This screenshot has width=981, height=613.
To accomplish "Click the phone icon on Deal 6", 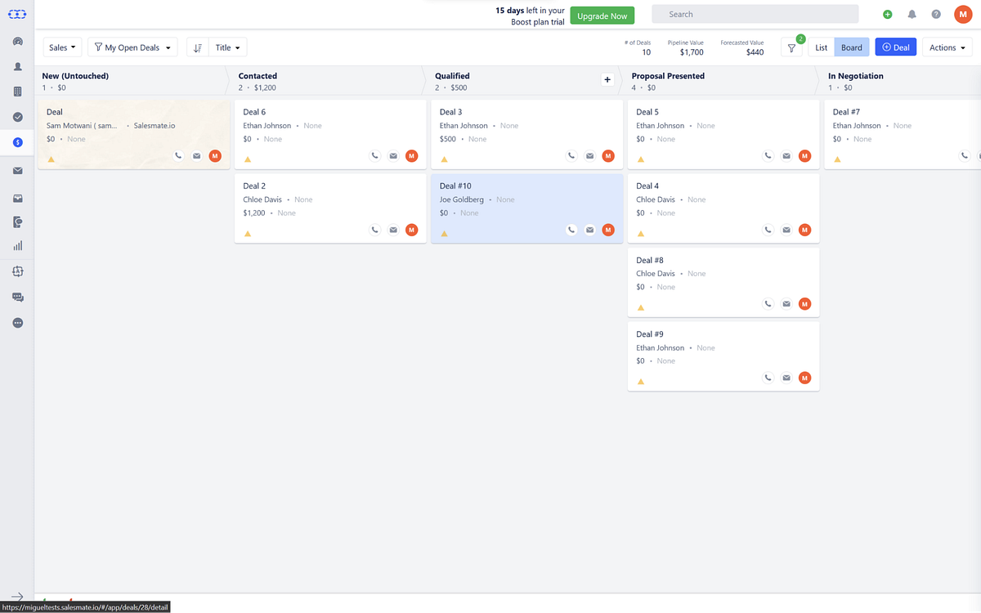I will click(x=375, y=155).
